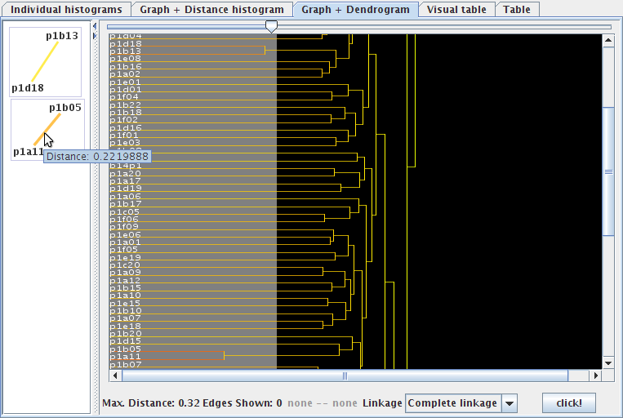Open the Graph + Distance histogram tab

(211, 10)
